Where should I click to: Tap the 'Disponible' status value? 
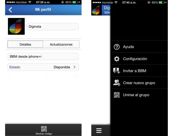pos(62,67)
